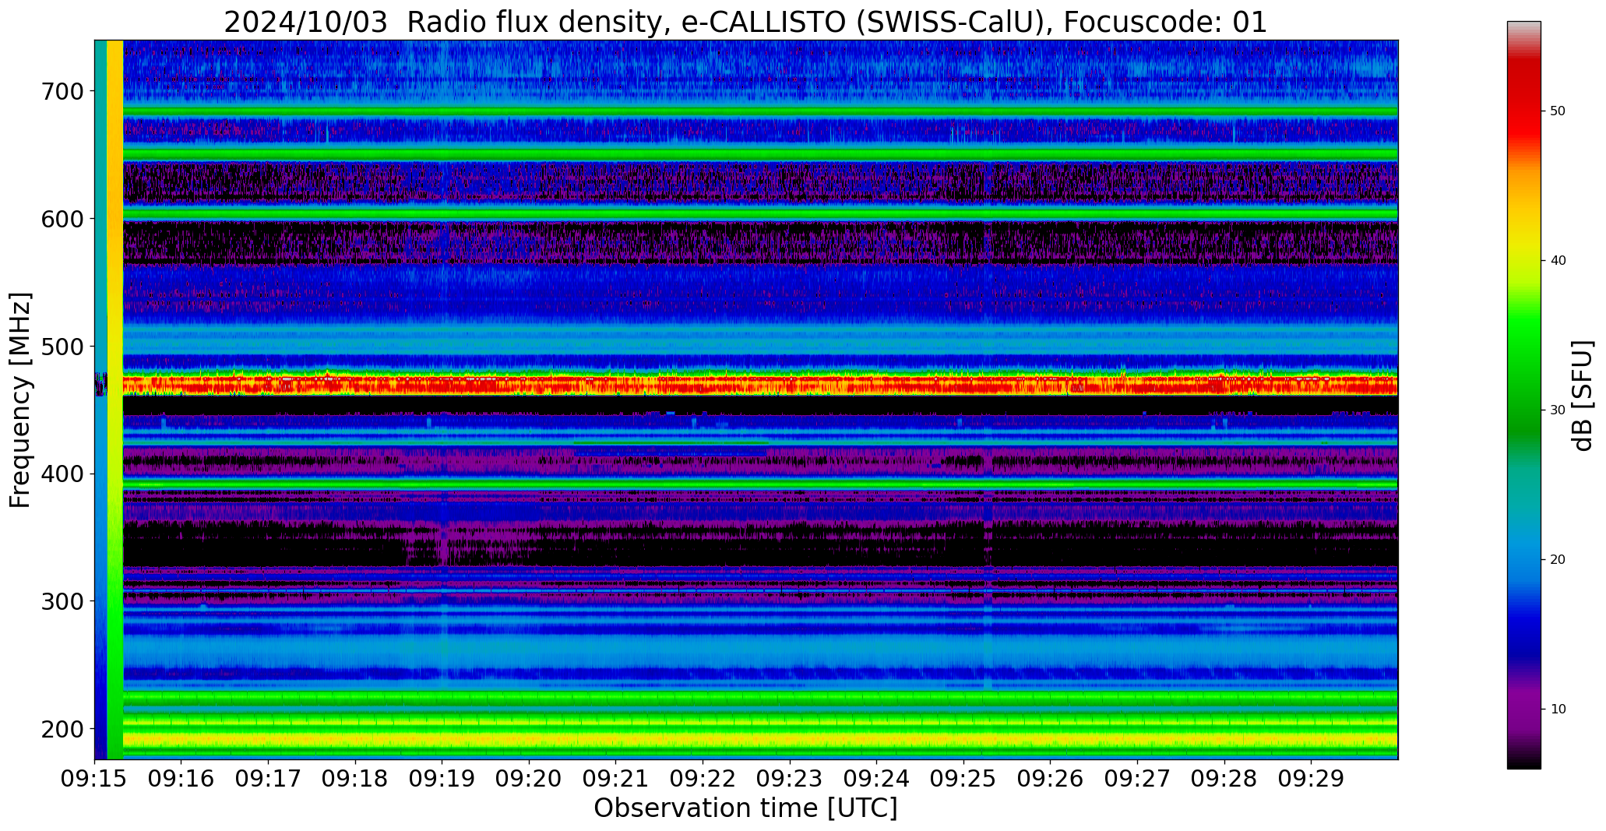The height and width of the screenshot is (831, 1606).
Task: Click the colorbar gradient scale
Action: click(x=1523, y=395)
